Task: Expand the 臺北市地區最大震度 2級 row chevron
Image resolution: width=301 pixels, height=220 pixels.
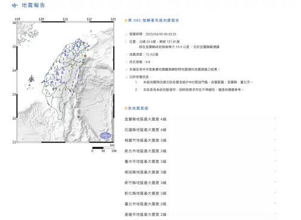Action: coord(275,204)
